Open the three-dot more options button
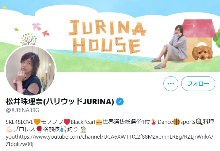This screenshot has height=151, width=220. pyautogui.click(x=171, y=84)
